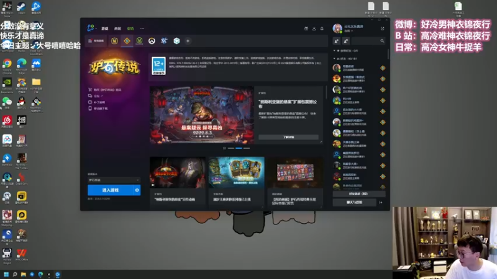Open the expansion cinematic video news card
Image resolution: width=497 pixels, height=279 pixels.
click(178, 182)
